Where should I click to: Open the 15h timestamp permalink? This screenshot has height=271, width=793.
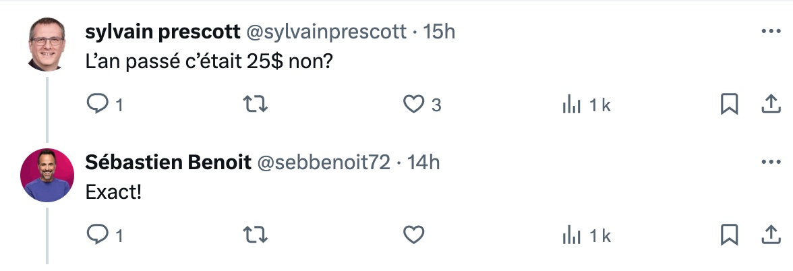(x=439, y=32)
